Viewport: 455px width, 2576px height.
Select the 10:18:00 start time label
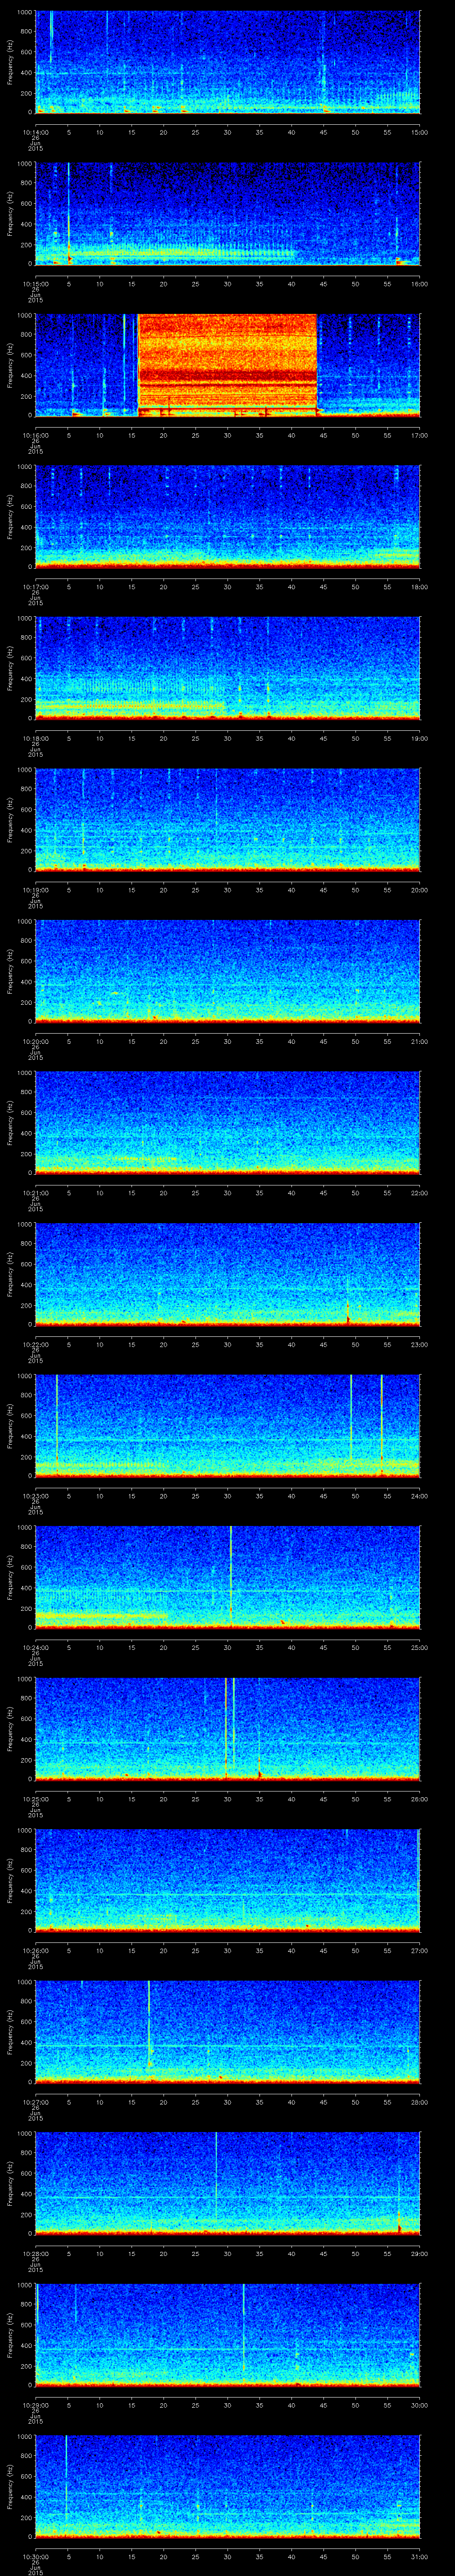click(35, 738)
